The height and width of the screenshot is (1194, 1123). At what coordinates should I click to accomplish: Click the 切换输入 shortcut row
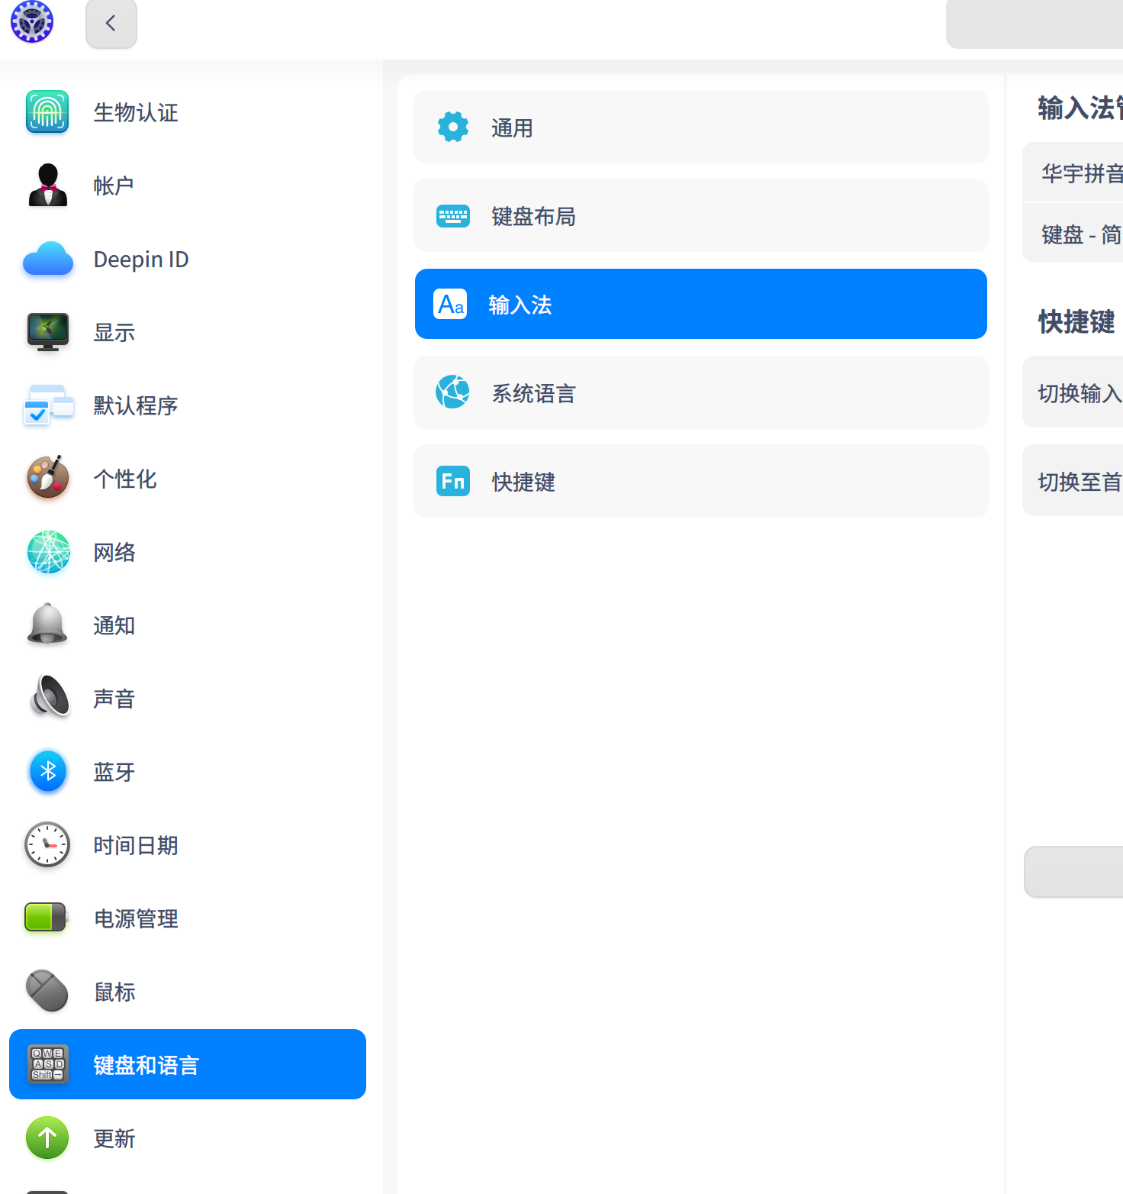(1073, 392)
